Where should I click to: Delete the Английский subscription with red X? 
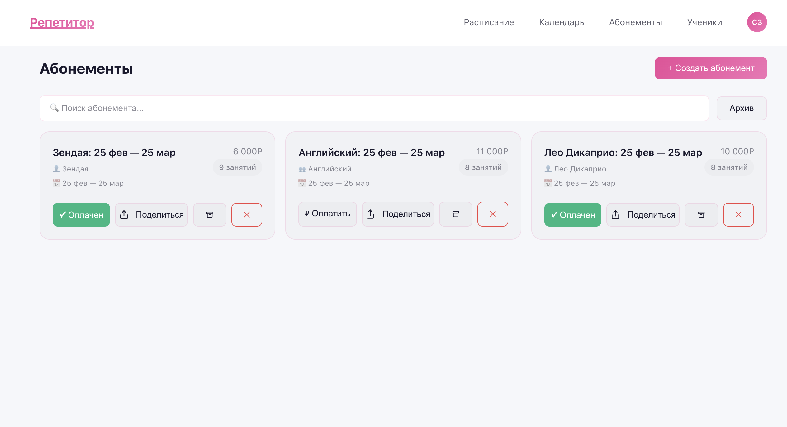(x=493, y=214)
